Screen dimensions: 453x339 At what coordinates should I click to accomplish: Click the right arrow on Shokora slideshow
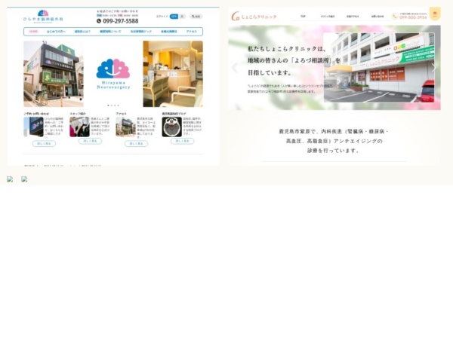click(x=433, y=68)
